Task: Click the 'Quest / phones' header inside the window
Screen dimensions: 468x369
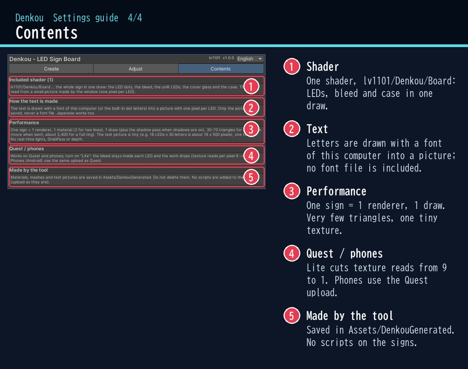Action: [27, 149]
